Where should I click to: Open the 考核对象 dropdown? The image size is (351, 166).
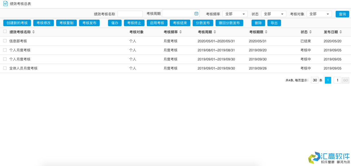pyautogui.click(x=319, y=13)
